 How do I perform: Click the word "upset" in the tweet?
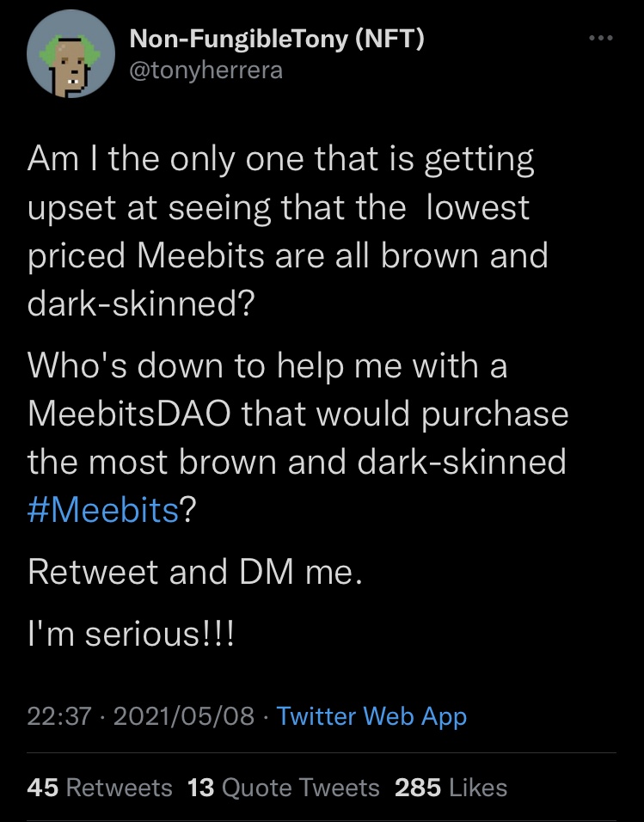tap(75, 209)
